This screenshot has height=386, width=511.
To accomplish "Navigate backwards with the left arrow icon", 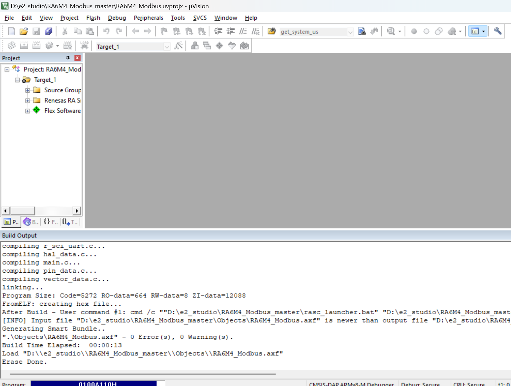I will point(135,31).
